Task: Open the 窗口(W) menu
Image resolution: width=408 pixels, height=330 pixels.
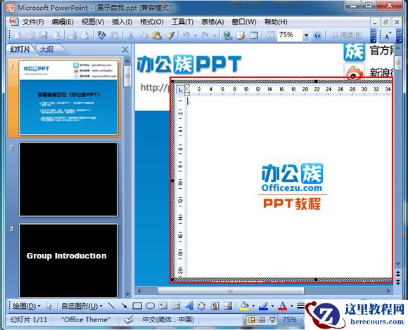Action: (x=244, y=22)
